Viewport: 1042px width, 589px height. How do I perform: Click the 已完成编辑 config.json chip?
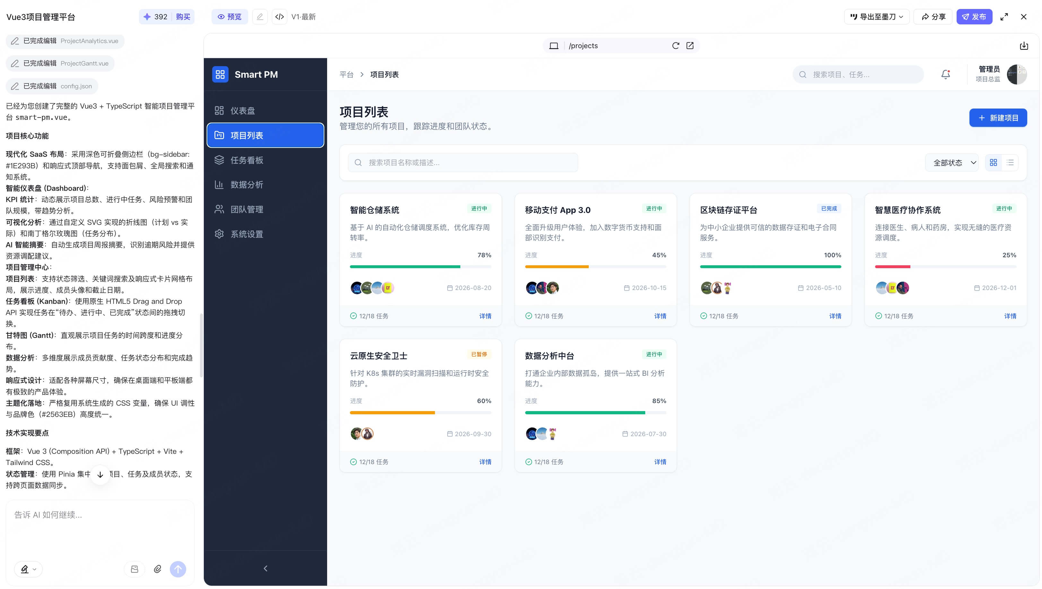point(52,86)
